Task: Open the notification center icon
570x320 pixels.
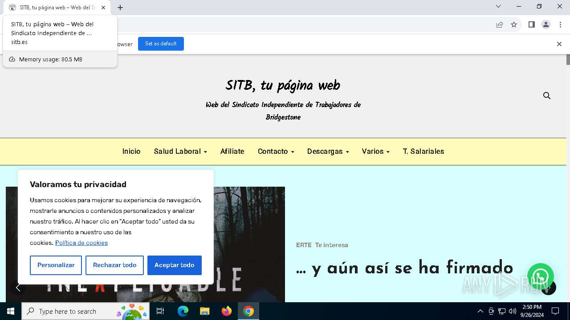Action: (555, 311)
